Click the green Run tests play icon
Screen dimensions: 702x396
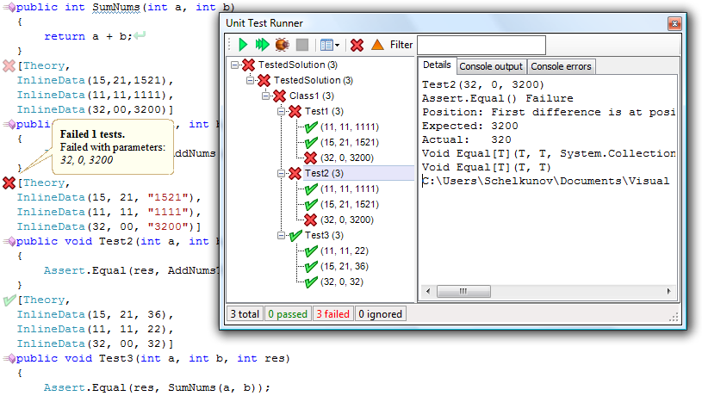click(x=244, y=45)
